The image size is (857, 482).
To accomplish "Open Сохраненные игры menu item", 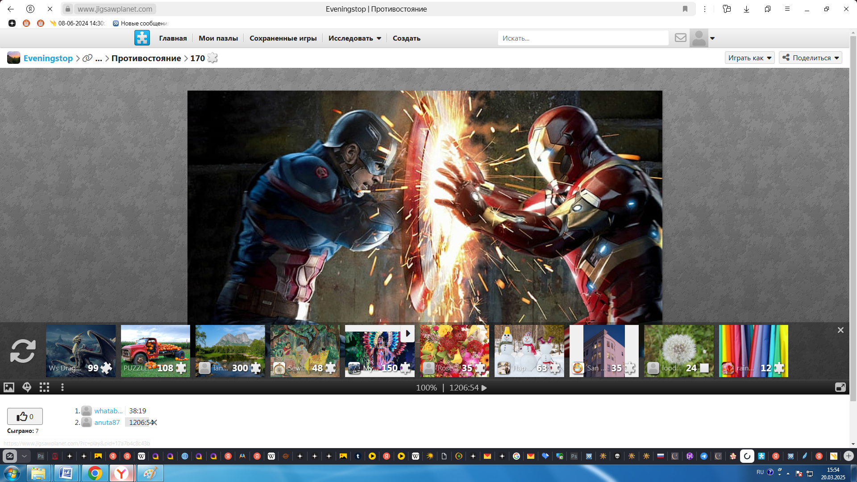I will point(283,38).
